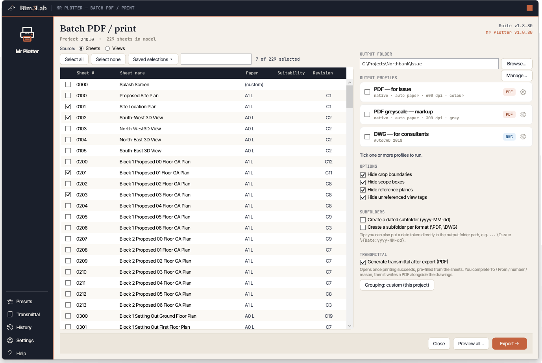Click Browse... for output folder
The height and width of the screenshot is (363, 542).
tap(517, 64)
